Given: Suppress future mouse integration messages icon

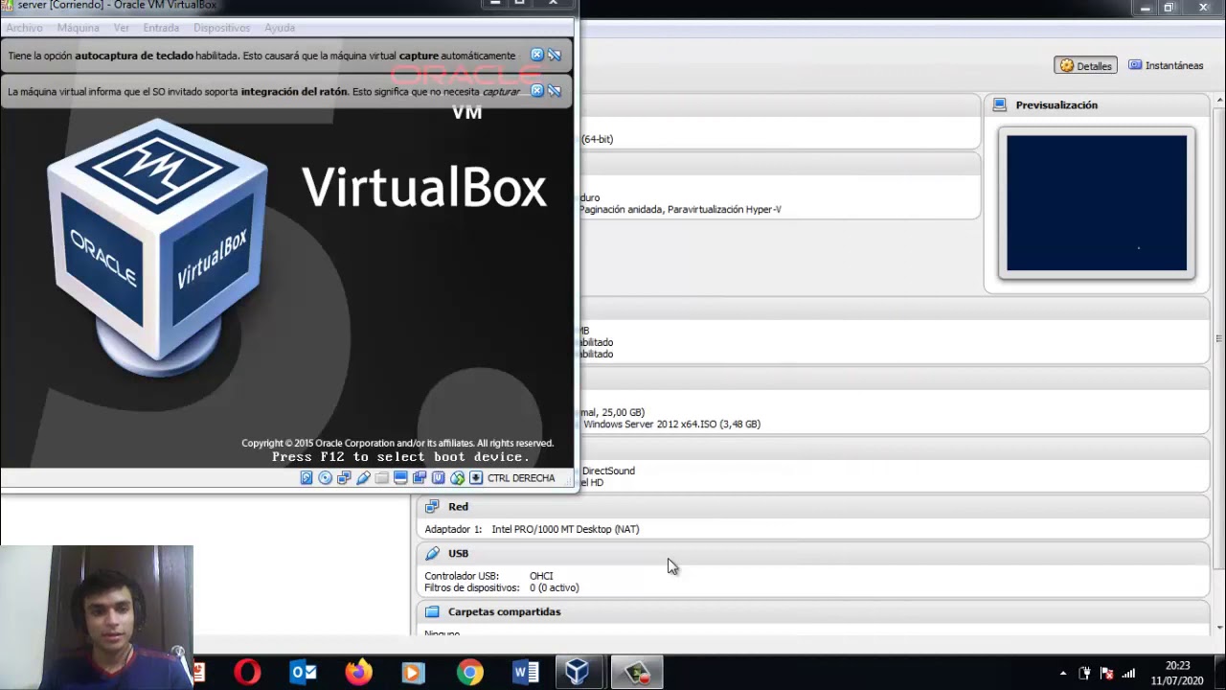Looking at the screenshot, I should pyautogui.click(x=555, y=91).
